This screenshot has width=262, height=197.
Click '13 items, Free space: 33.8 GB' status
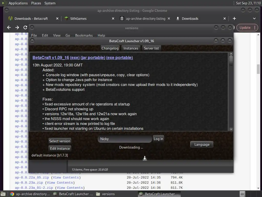90,170
